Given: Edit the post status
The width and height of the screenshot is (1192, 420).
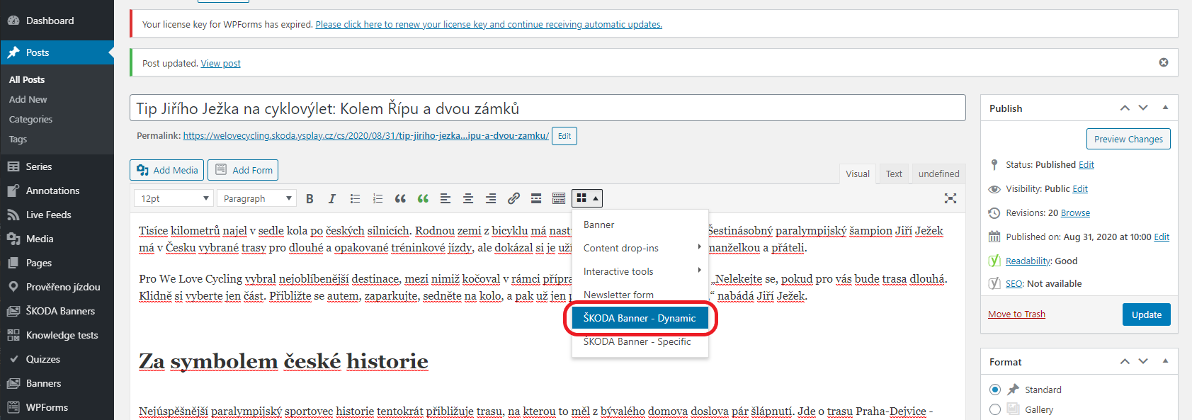Looking at the screenshot, I should click(1086, 164).
